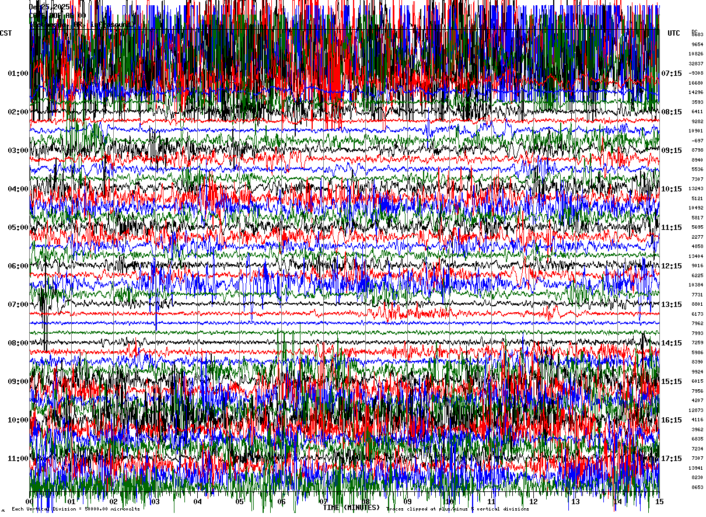Click minute 15 on the bottom time axis

tap(659, 502)
